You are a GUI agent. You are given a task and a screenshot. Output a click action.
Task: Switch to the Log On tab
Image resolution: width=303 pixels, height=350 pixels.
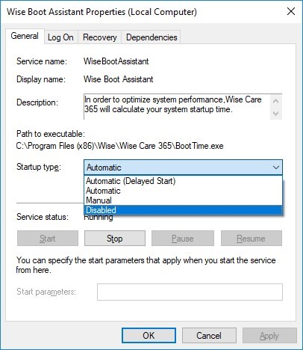pos(60,37)
